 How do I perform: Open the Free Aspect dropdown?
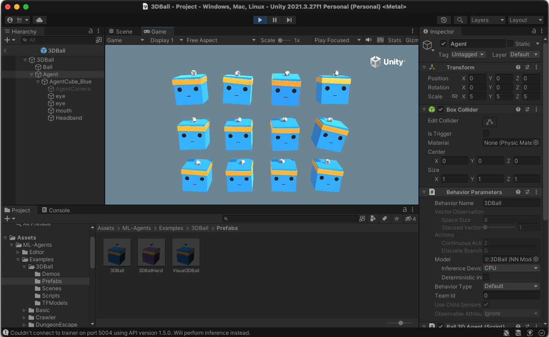pyautogui.click(x=221, y=40)
